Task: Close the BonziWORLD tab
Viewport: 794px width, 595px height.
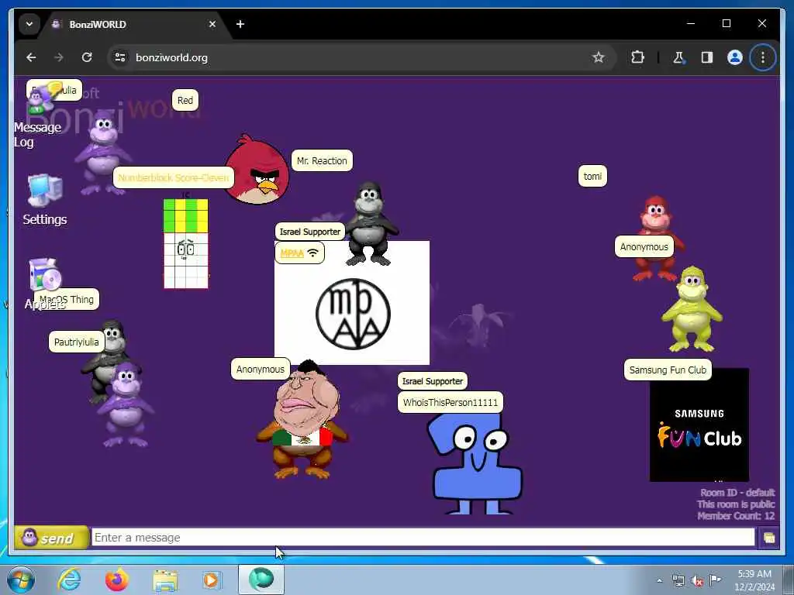Action: pos(212,24)
